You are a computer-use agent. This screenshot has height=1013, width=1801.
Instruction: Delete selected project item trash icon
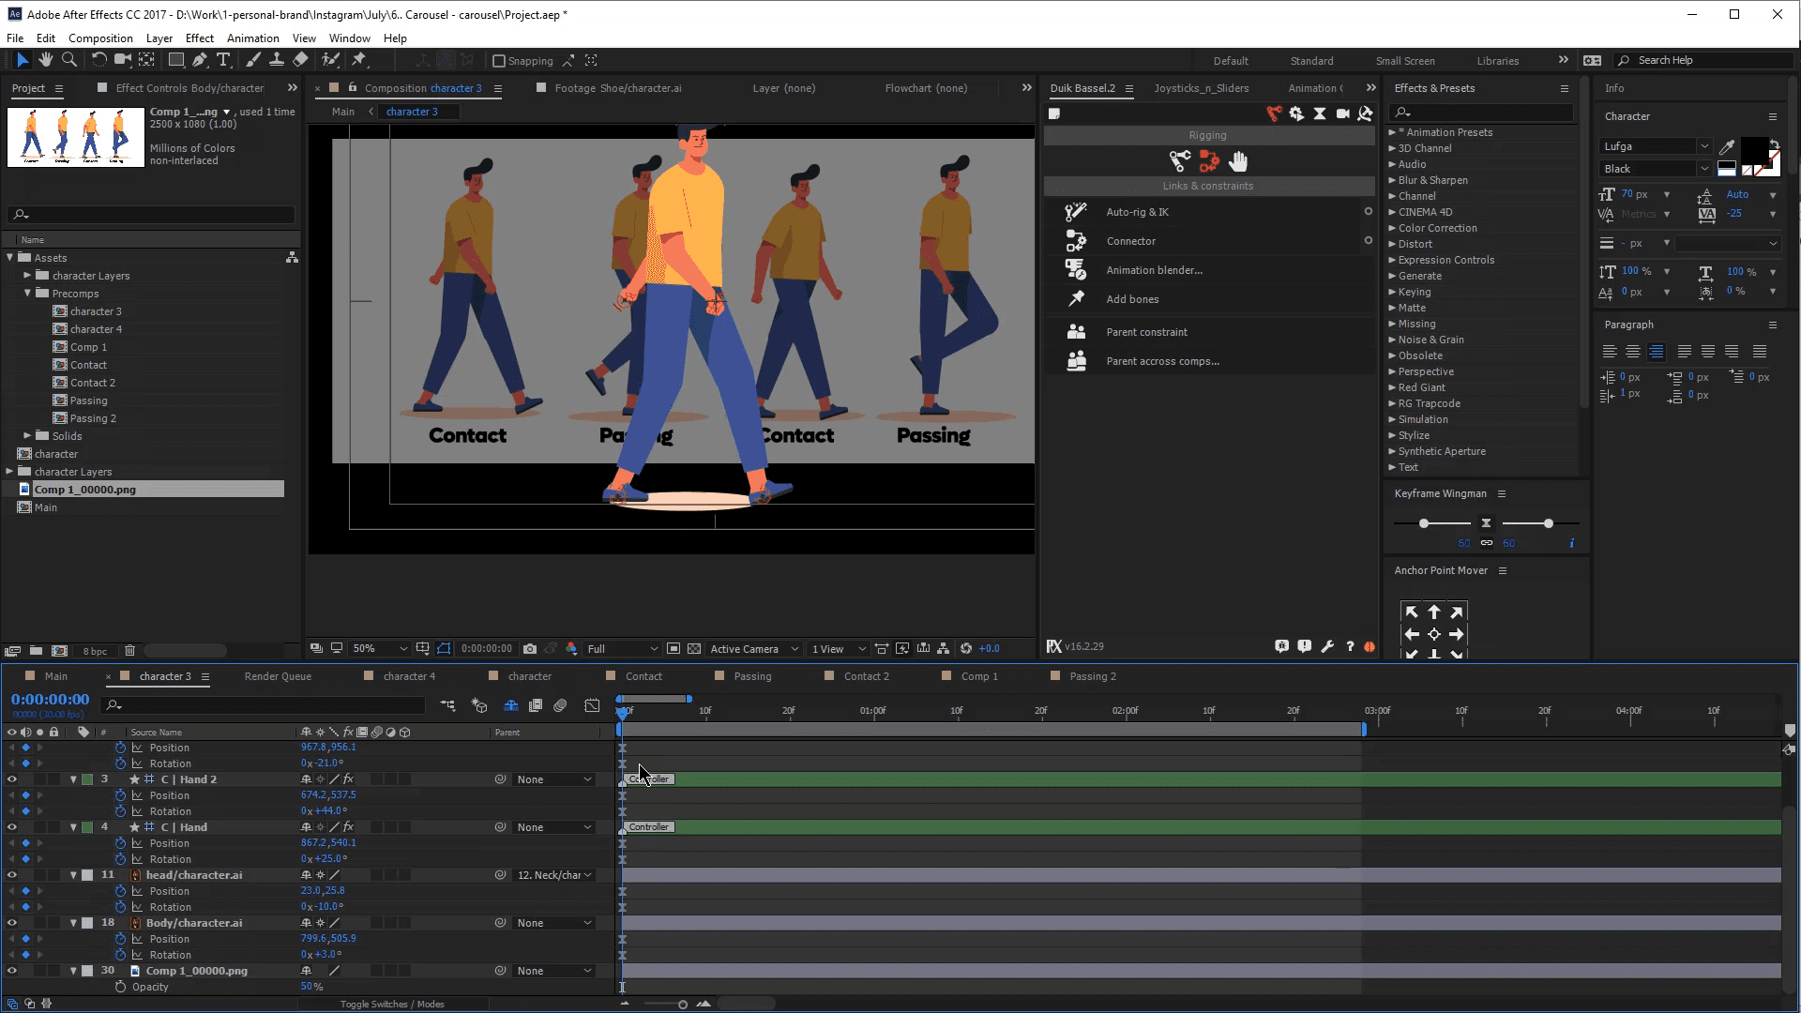point(129,650)
